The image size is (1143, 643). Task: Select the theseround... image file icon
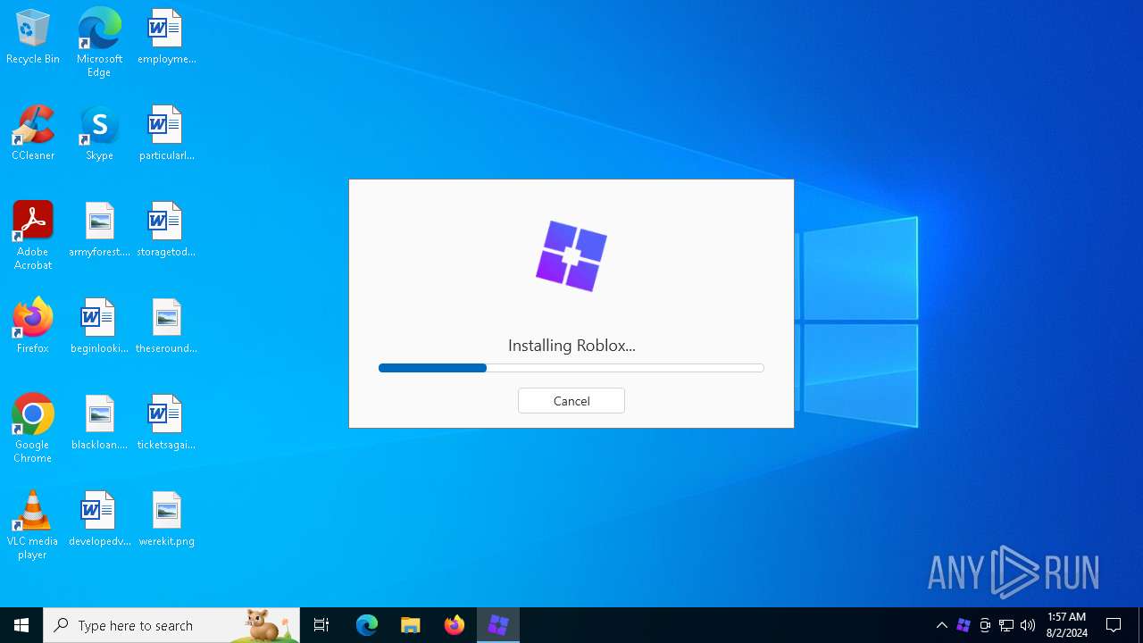(x=166, y=327)
